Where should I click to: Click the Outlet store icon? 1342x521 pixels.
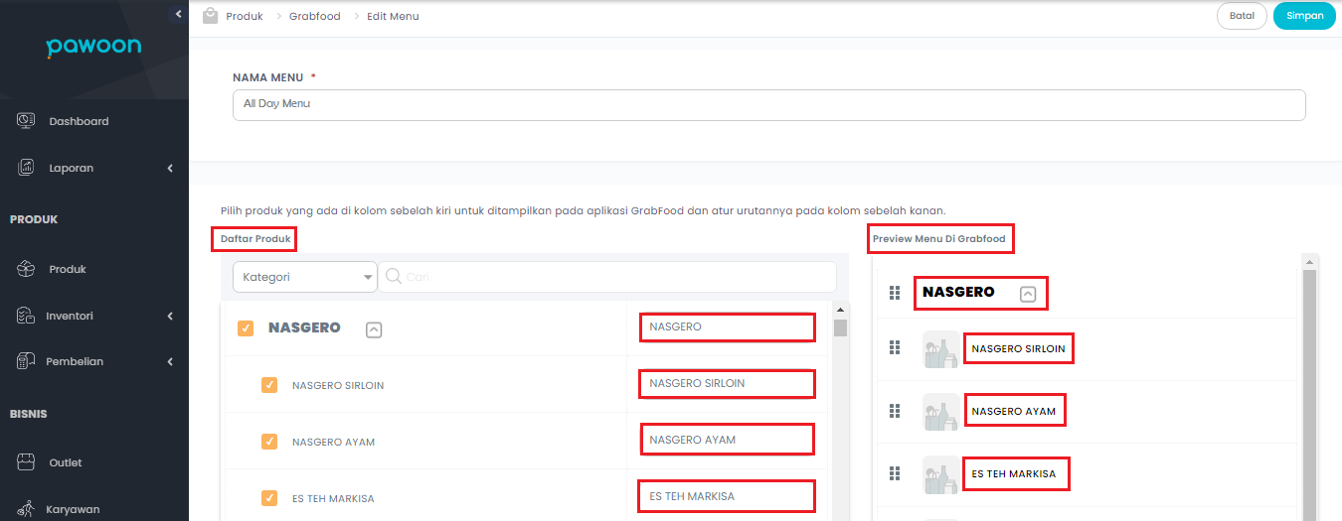(x=27, y=462)
